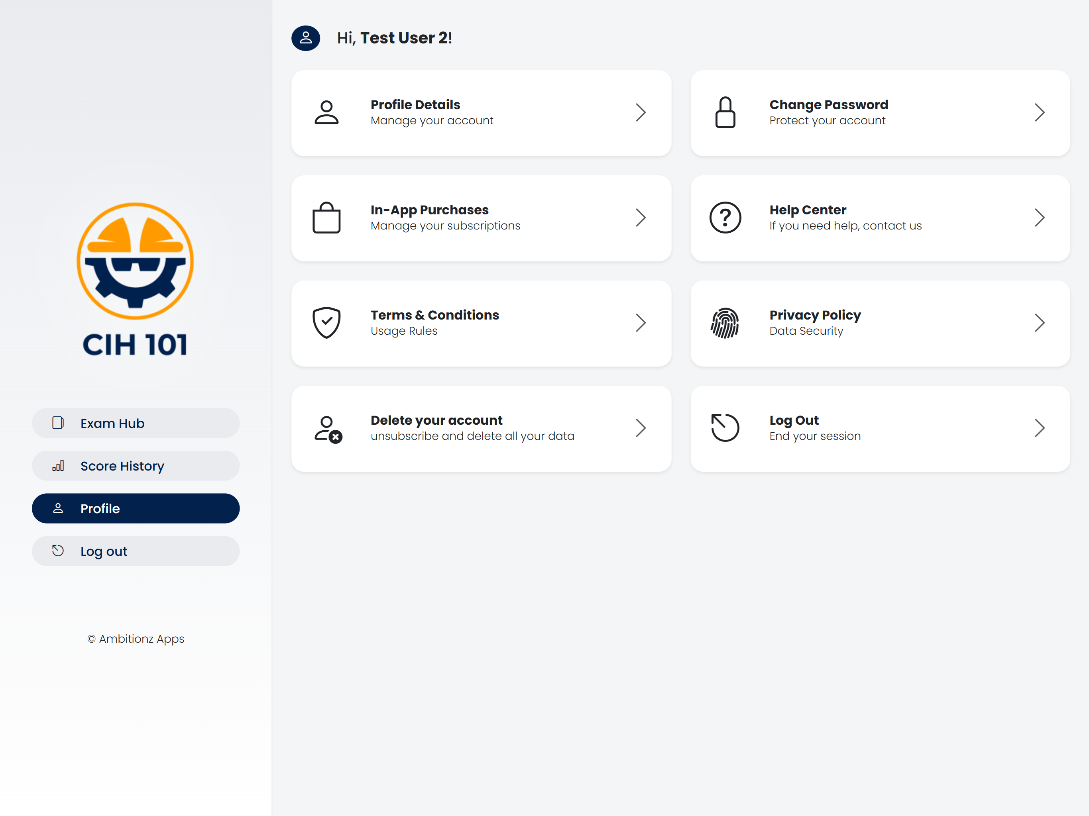Click the user avatar icon beside the greeting
This screenshot has width=1089, height=816.
(306, 38)
